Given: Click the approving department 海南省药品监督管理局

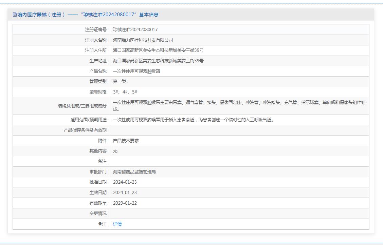Looking at the screenshot, I should pyautogui.click(x=134, y=172).
